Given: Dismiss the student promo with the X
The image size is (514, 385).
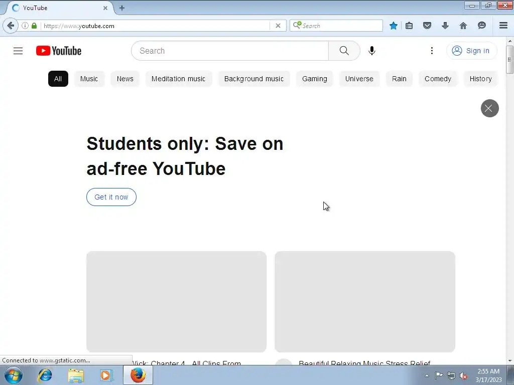Looking at the screenshot, I should (490, 108).
